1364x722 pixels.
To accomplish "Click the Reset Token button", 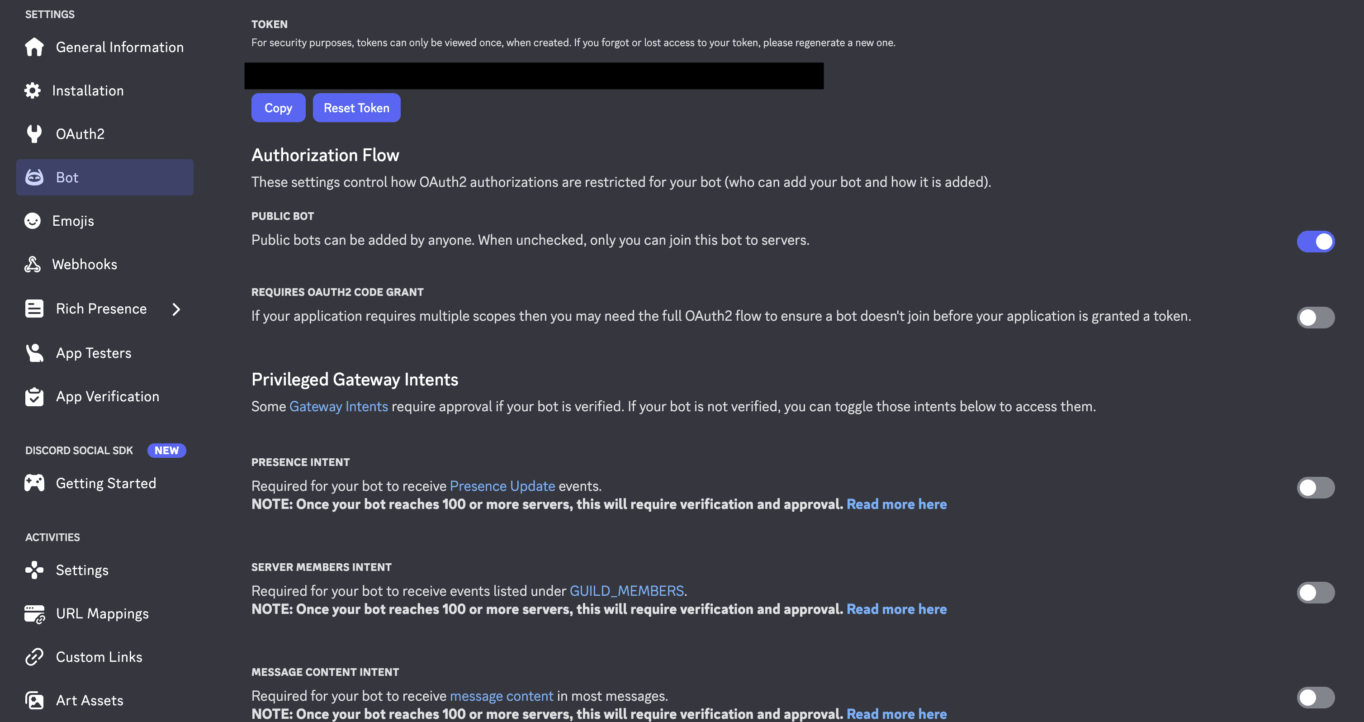I will pyautogui.click(x=356, y=108).
